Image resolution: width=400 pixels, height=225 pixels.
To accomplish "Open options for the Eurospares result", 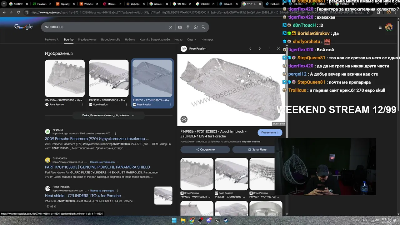I will [x=118, y=162].
